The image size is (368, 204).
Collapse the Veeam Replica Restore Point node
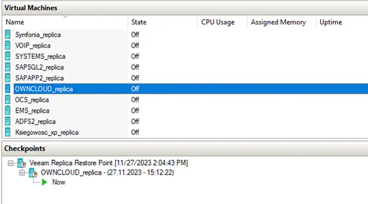click(10, 163)
